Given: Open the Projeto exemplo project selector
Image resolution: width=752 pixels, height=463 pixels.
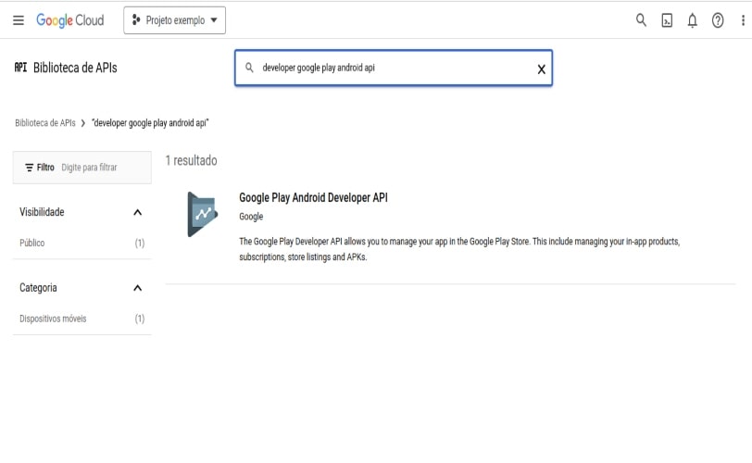Looking at the screenshot, I should [174, 20].
